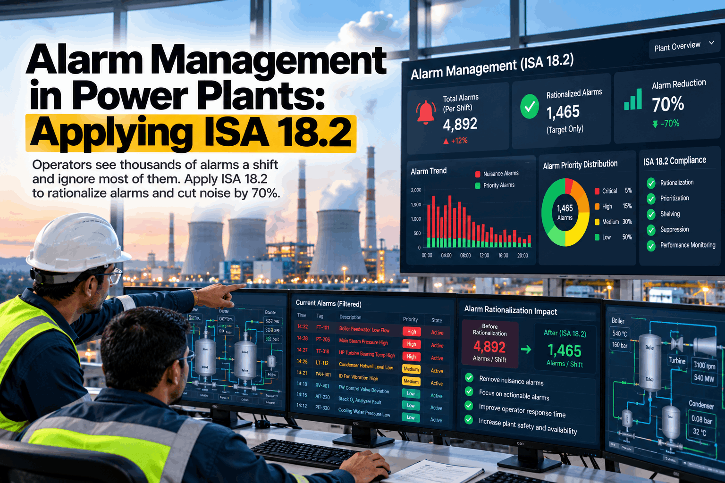Toggle the Shelving compliance check
Viewport: 725px width, 483px height.
(x=651, y=215)
